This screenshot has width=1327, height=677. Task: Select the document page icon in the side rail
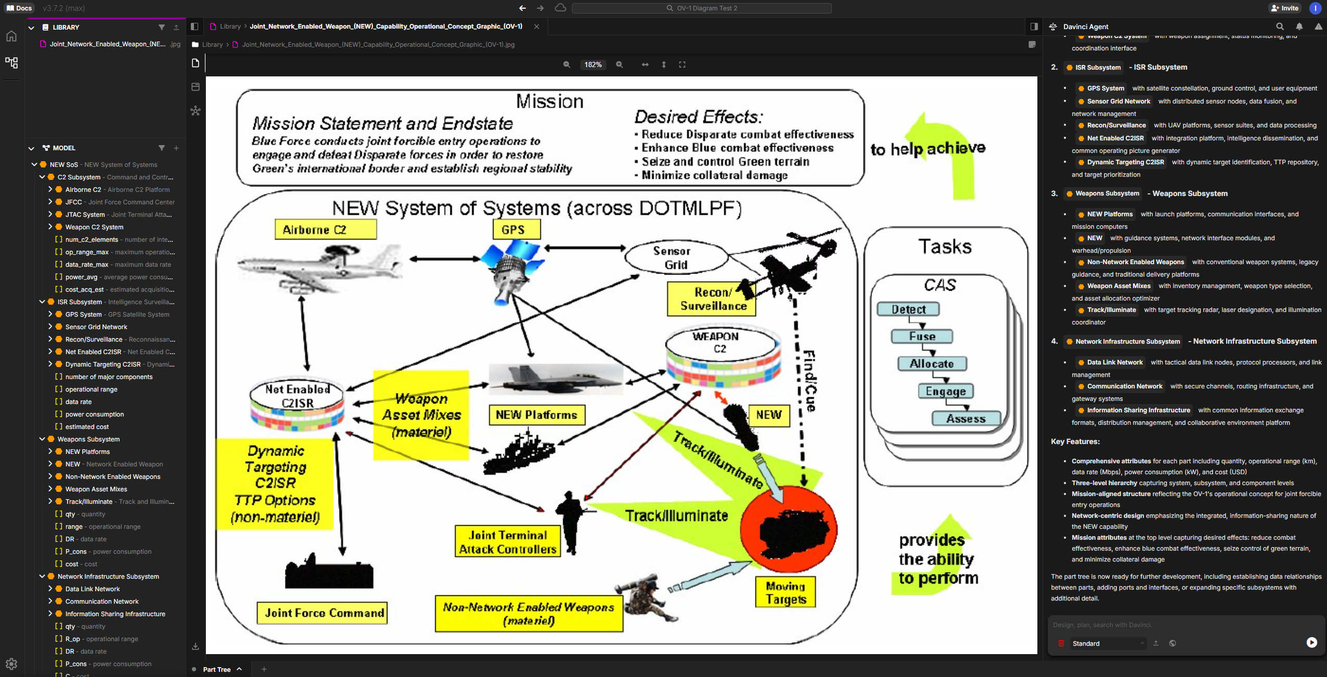196,63
